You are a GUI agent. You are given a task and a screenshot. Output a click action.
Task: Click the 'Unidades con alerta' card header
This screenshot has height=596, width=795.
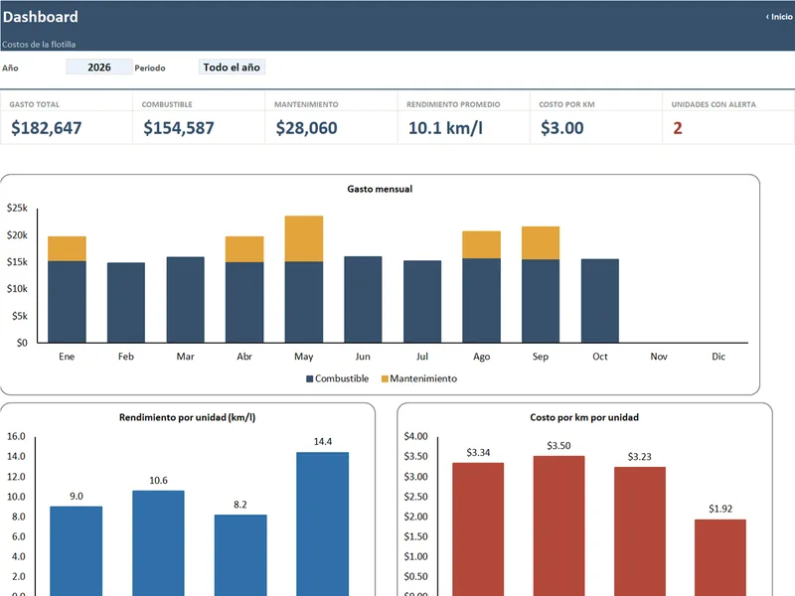(x=714, y=104)
